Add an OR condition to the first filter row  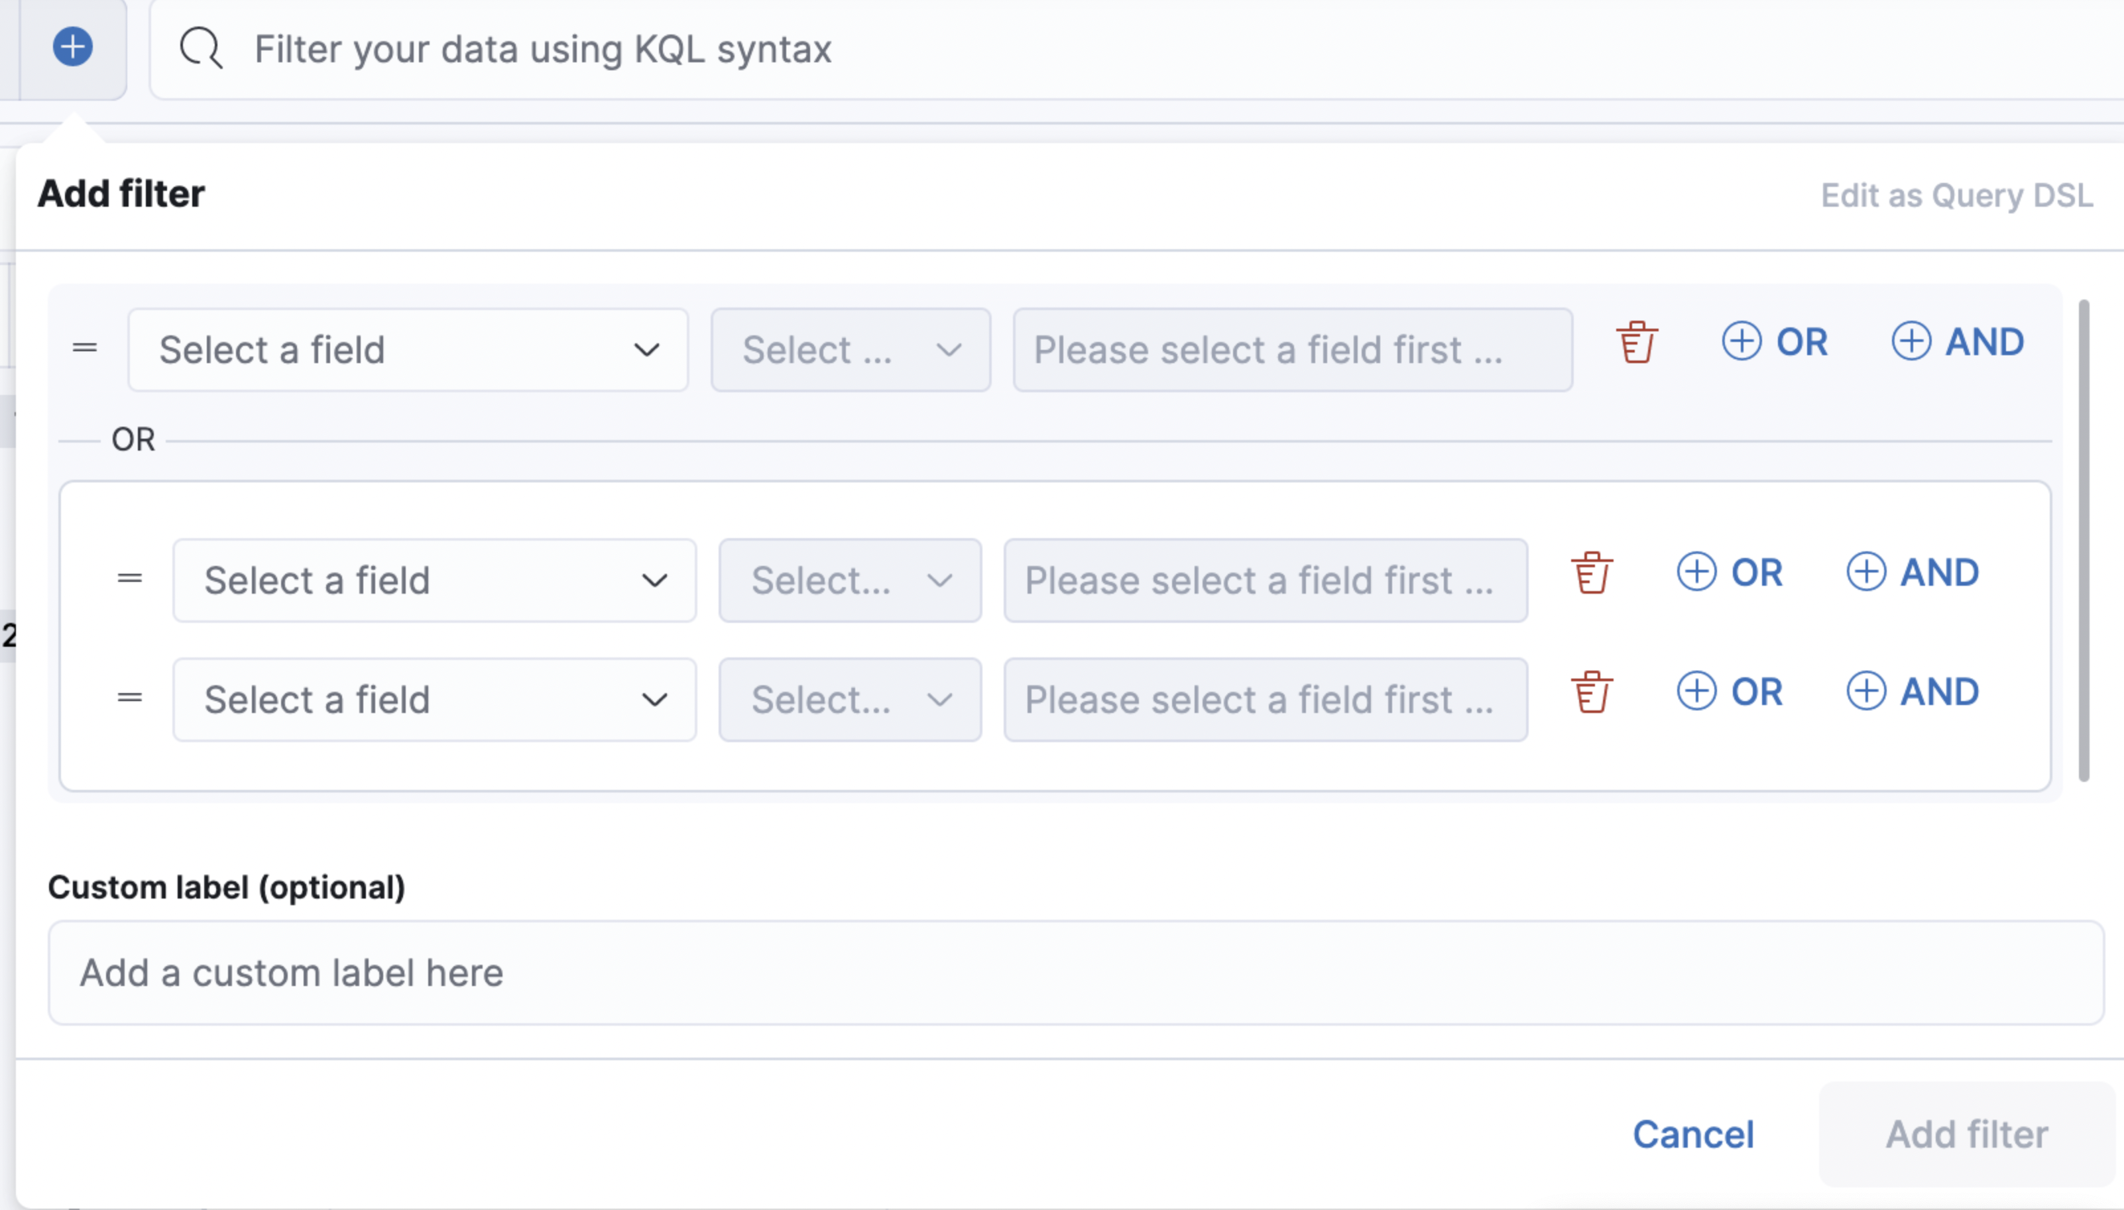(x=1775, y=341)
